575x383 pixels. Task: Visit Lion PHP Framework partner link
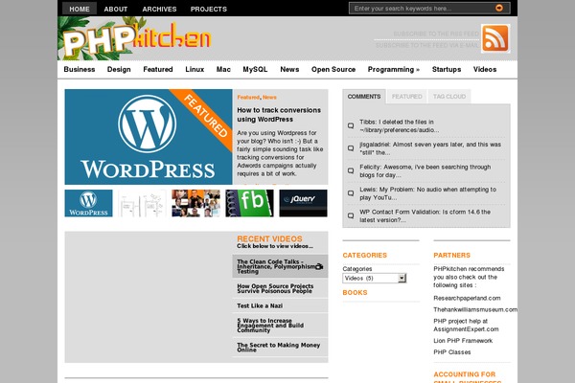463,341
